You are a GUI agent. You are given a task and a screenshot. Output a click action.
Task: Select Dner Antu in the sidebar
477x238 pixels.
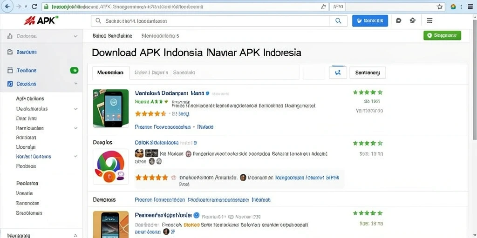pos(27,119)
